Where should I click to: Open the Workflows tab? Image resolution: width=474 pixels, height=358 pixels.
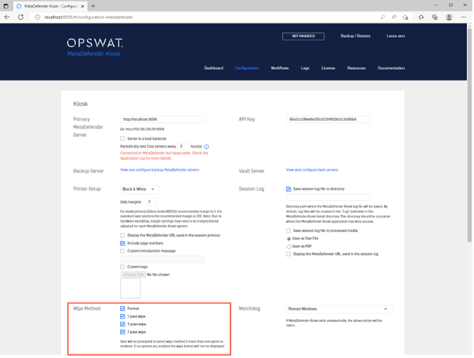tap(280, 68)
